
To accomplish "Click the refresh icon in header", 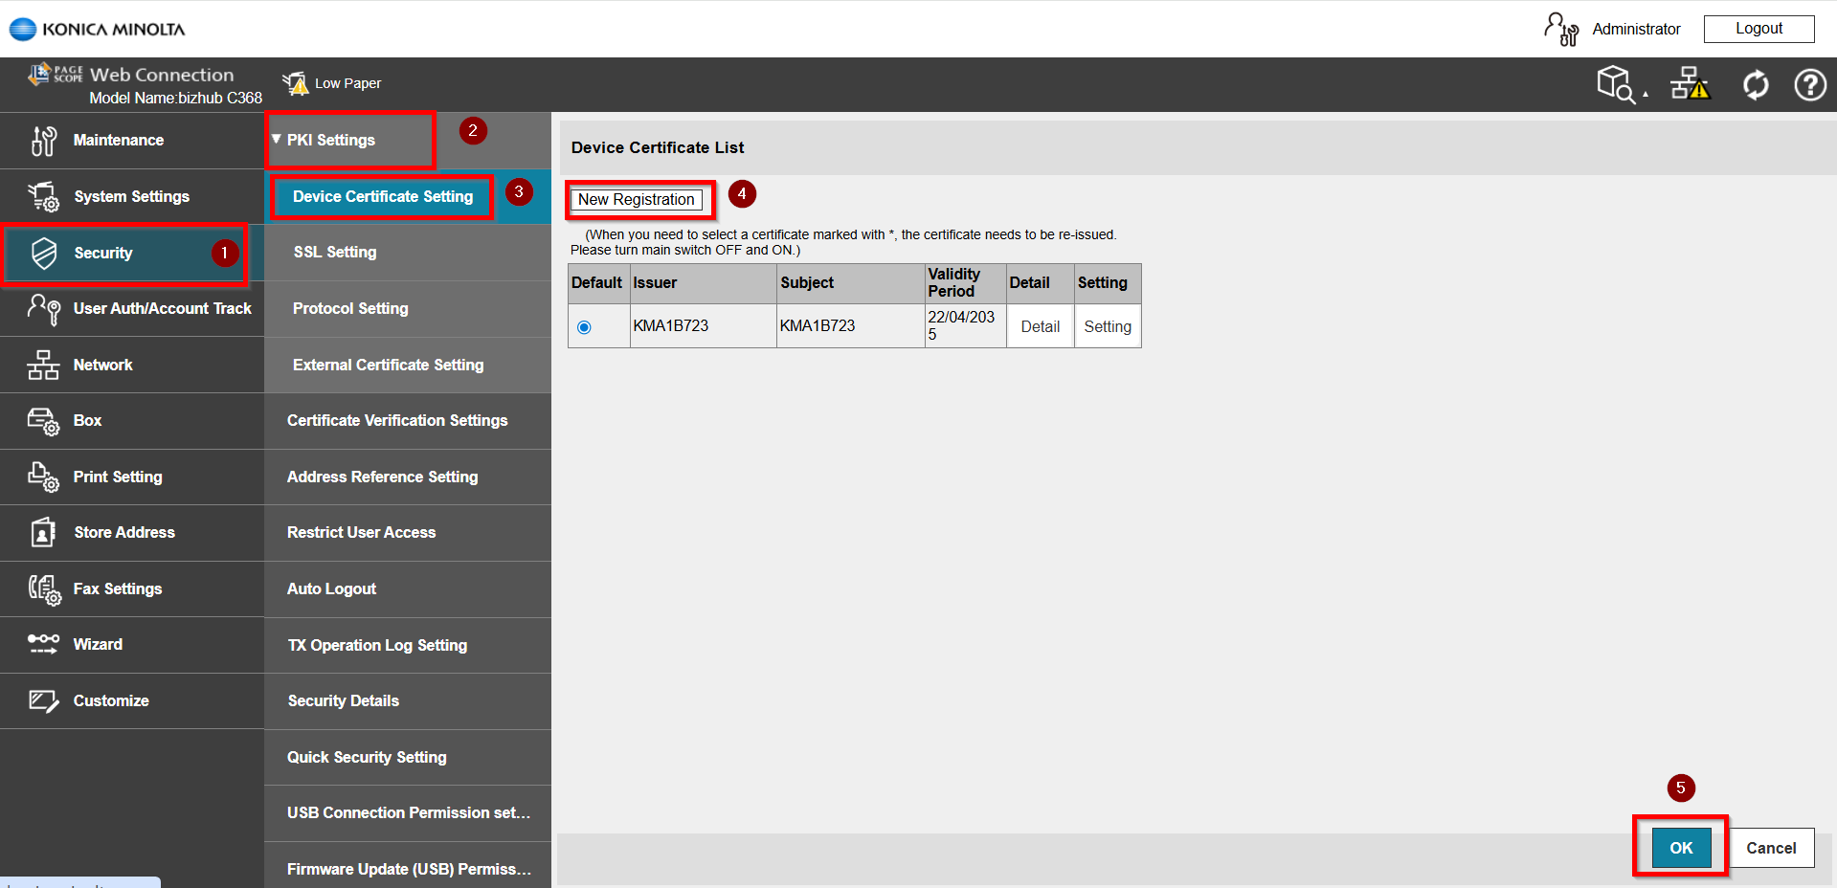I will click(x=1756, y=85).
